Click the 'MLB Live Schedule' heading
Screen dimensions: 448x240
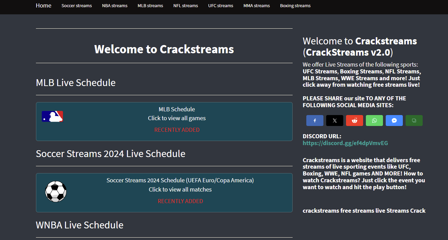coord(76,83)
